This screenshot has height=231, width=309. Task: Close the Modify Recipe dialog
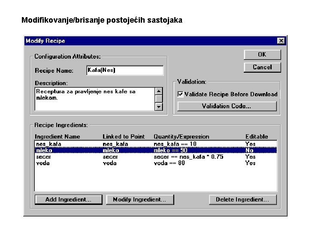point(281,41)
